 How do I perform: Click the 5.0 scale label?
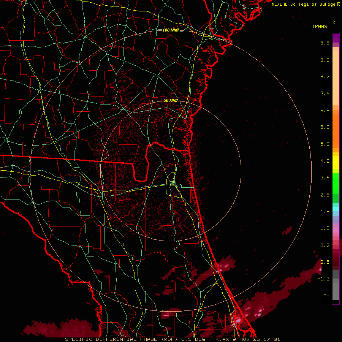(325, 144)
